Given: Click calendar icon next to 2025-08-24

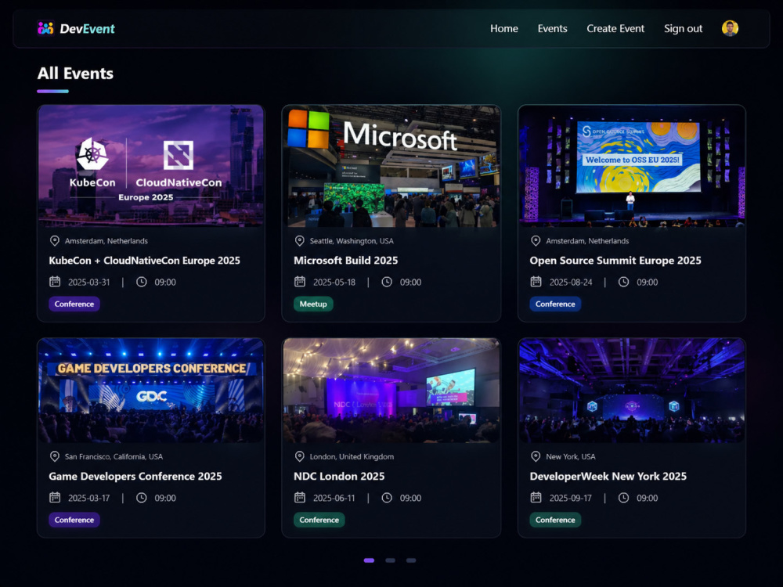Looking at the screenshot, I should point(536,282).
